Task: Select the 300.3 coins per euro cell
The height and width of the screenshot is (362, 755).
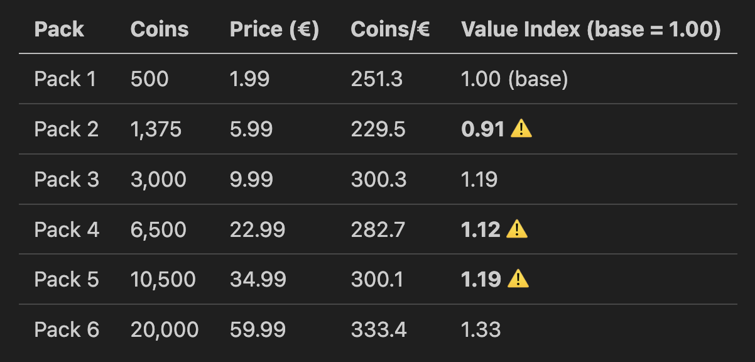Action: click(x=379, y=180)
